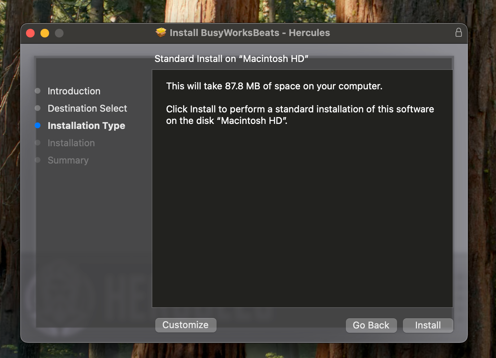The width and height of the screenshot is (496, 358).
Task: Select the Introduction step in sidebar
Action: [74, 91]
